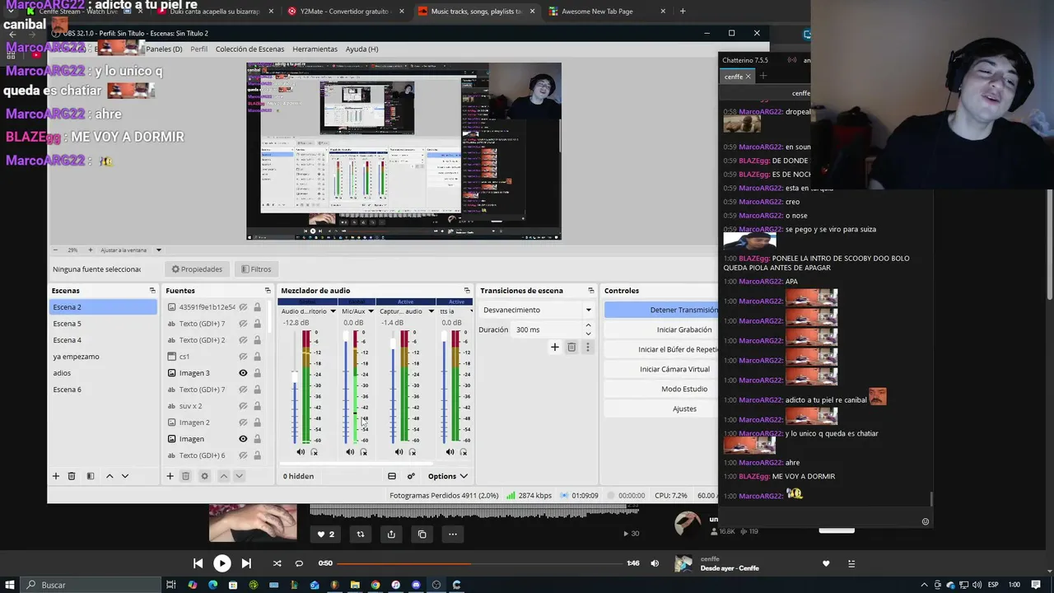This screenshot has width=1054, height=593.
Task: Adjust the Audio del escritorio volume fader
Action: coord(294,377)
